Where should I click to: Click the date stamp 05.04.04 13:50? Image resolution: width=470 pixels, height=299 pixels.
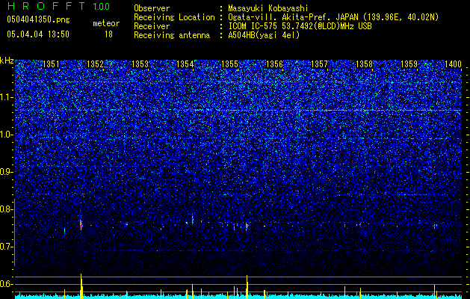coord(38,34)
